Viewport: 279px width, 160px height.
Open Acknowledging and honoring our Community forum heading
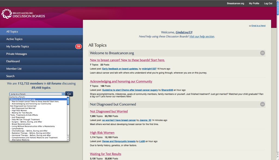coord(121,81)
